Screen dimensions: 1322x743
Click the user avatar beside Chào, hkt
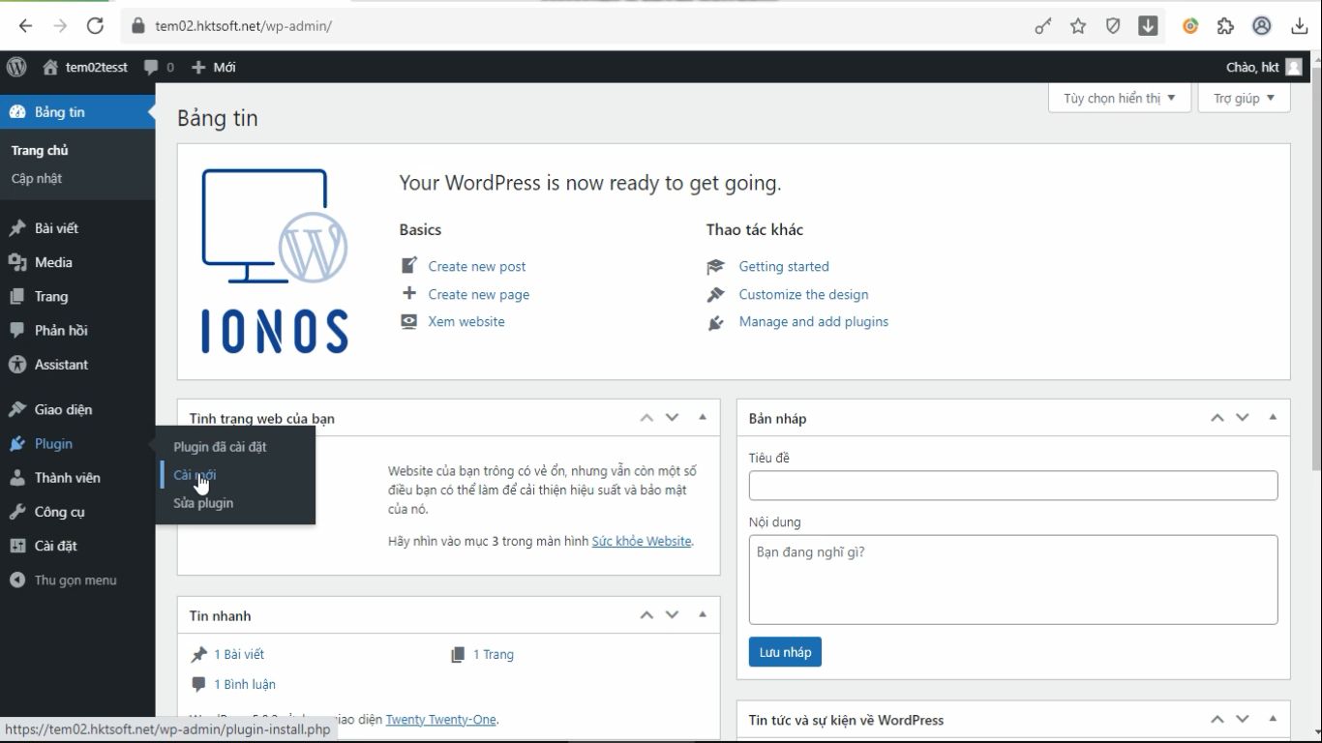(1294, 67)
